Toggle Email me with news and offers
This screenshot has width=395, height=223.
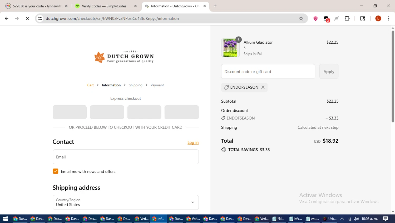click(x=56, y=171)
